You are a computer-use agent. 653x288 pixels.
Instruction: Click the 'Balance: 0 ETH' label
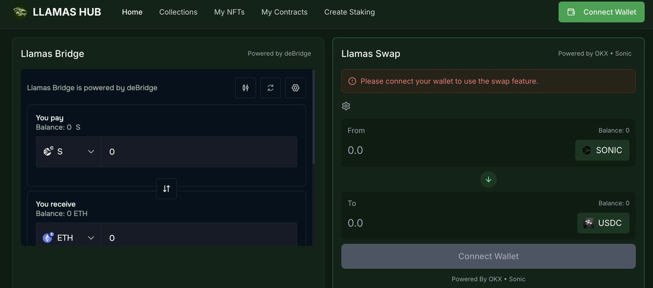[x=61, y=214]
